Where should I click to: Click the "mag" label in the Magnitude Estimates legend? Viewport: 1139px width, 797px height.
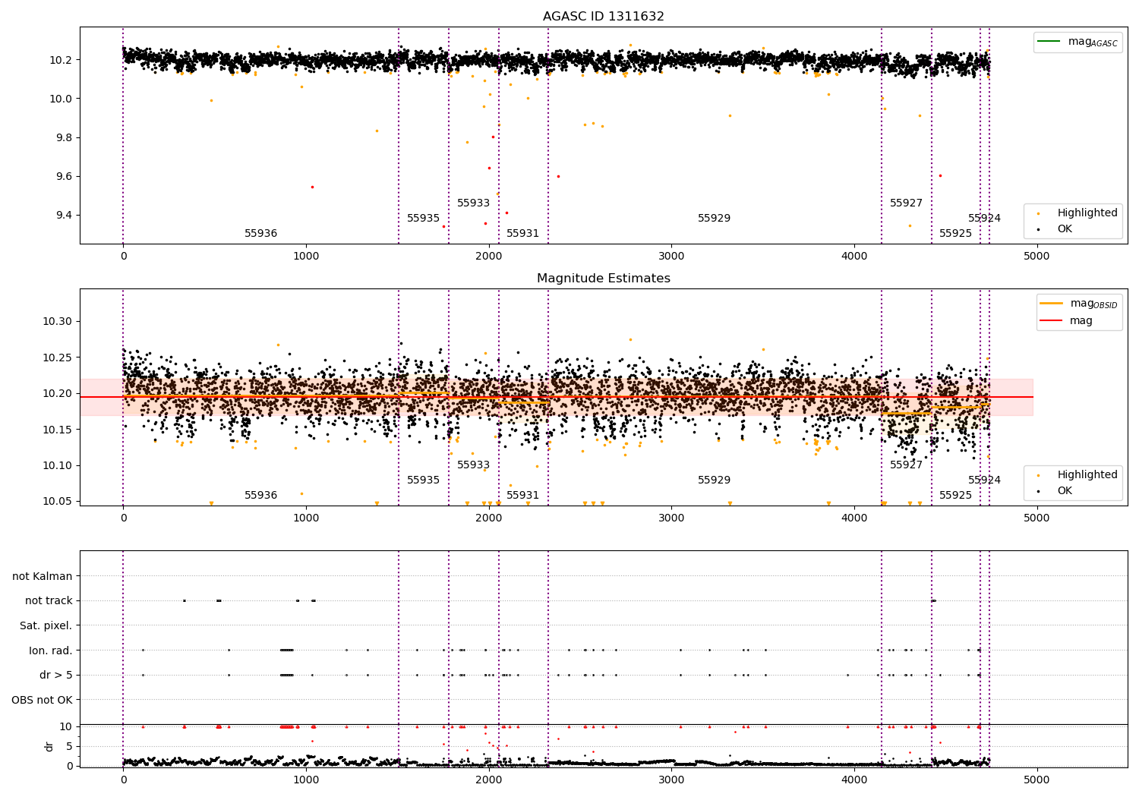click(1081, 320)
